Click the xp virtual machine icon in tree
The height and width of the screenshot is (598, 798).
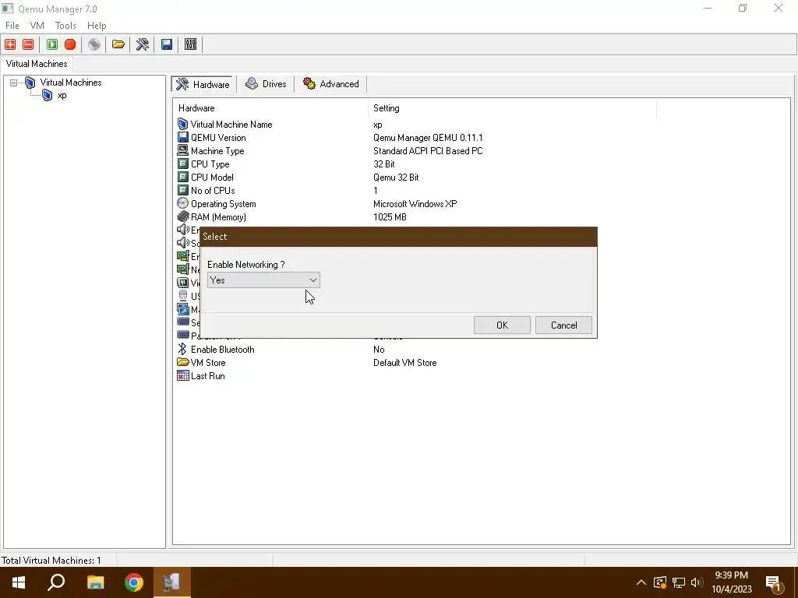[x=48, y=95]
